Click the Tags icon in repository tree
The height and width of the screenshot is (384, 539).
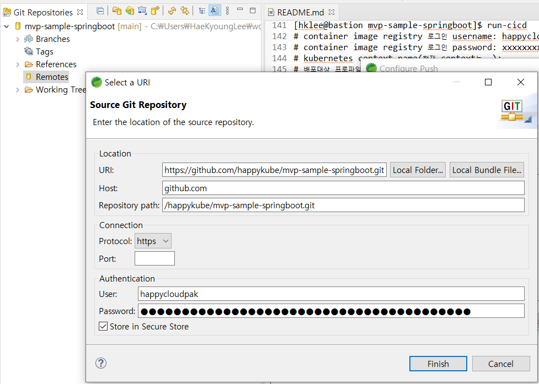tap(29, 51)
